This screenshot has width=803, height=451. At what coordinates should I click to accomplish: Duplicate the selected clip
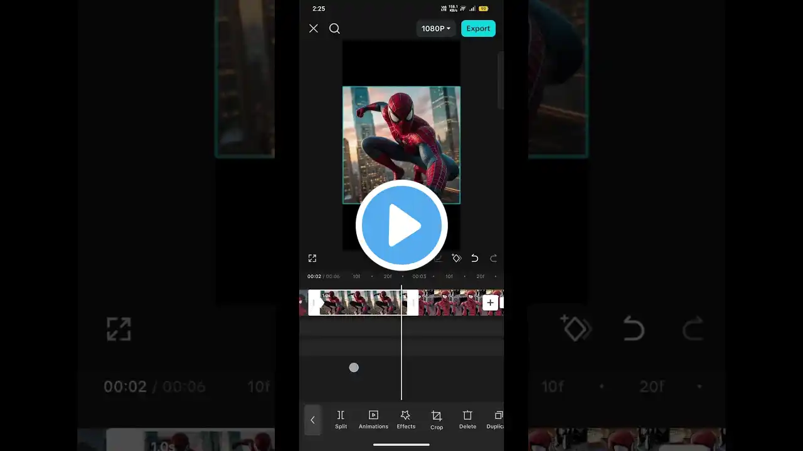point(496,420)
